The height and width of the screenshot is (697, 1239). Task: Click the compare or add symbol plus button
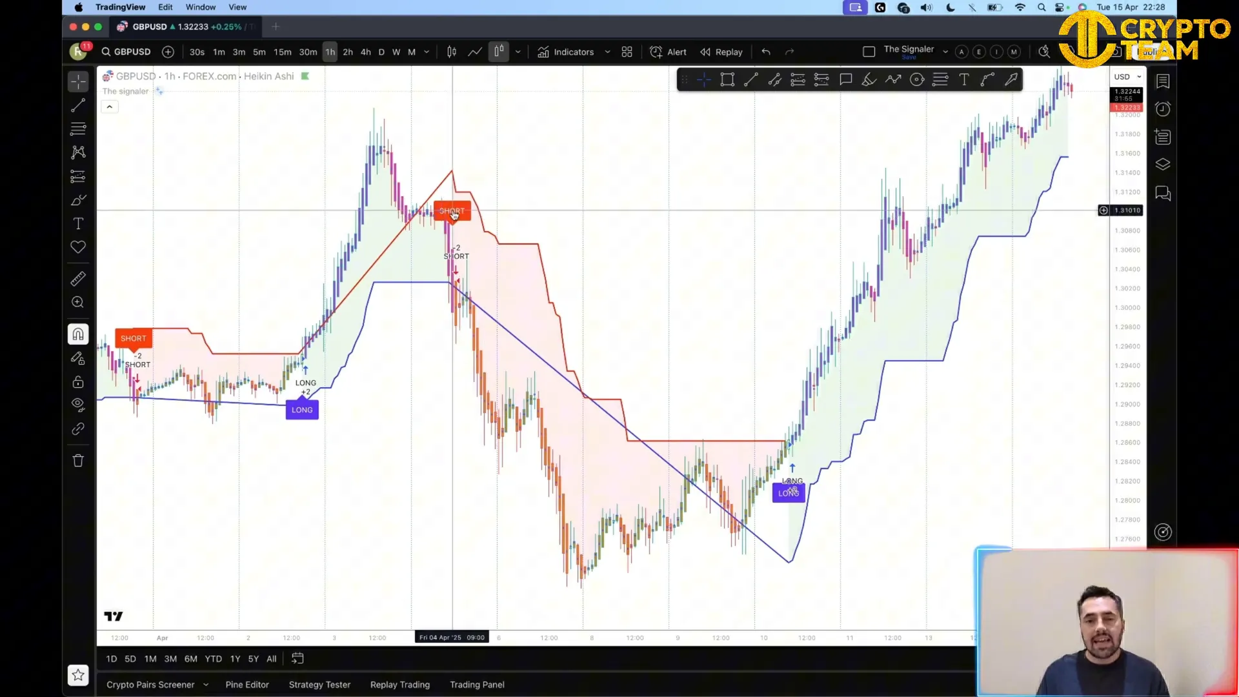coord(168,52)
